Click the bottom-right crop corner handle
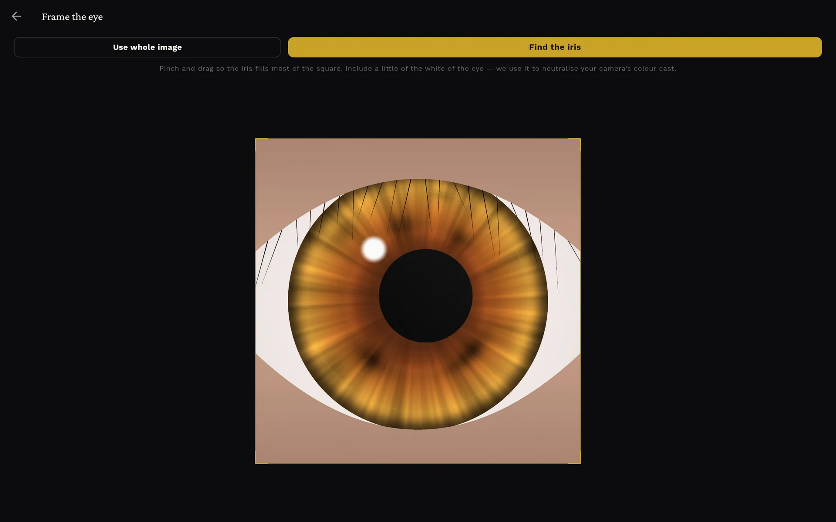 click(x=574, y=457)
